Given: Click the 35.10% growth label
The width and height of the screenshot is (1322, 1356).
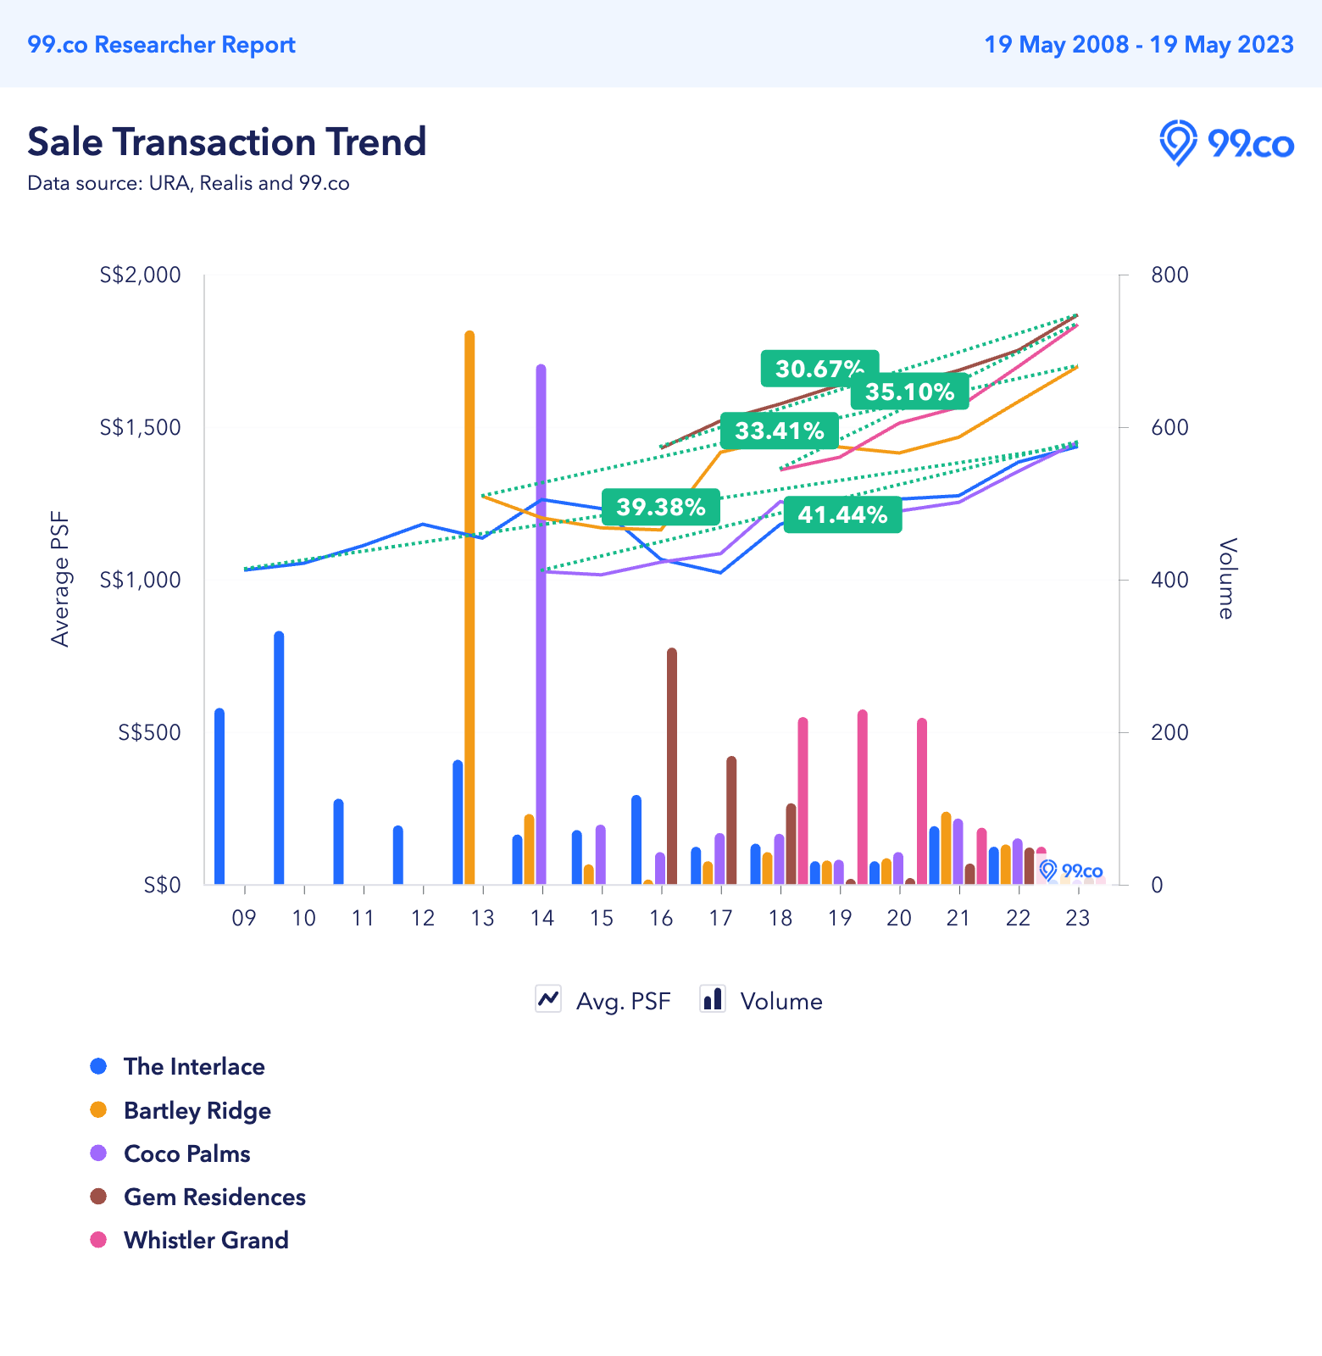Looking at the screenshot, I should click(x=909, y=391).
